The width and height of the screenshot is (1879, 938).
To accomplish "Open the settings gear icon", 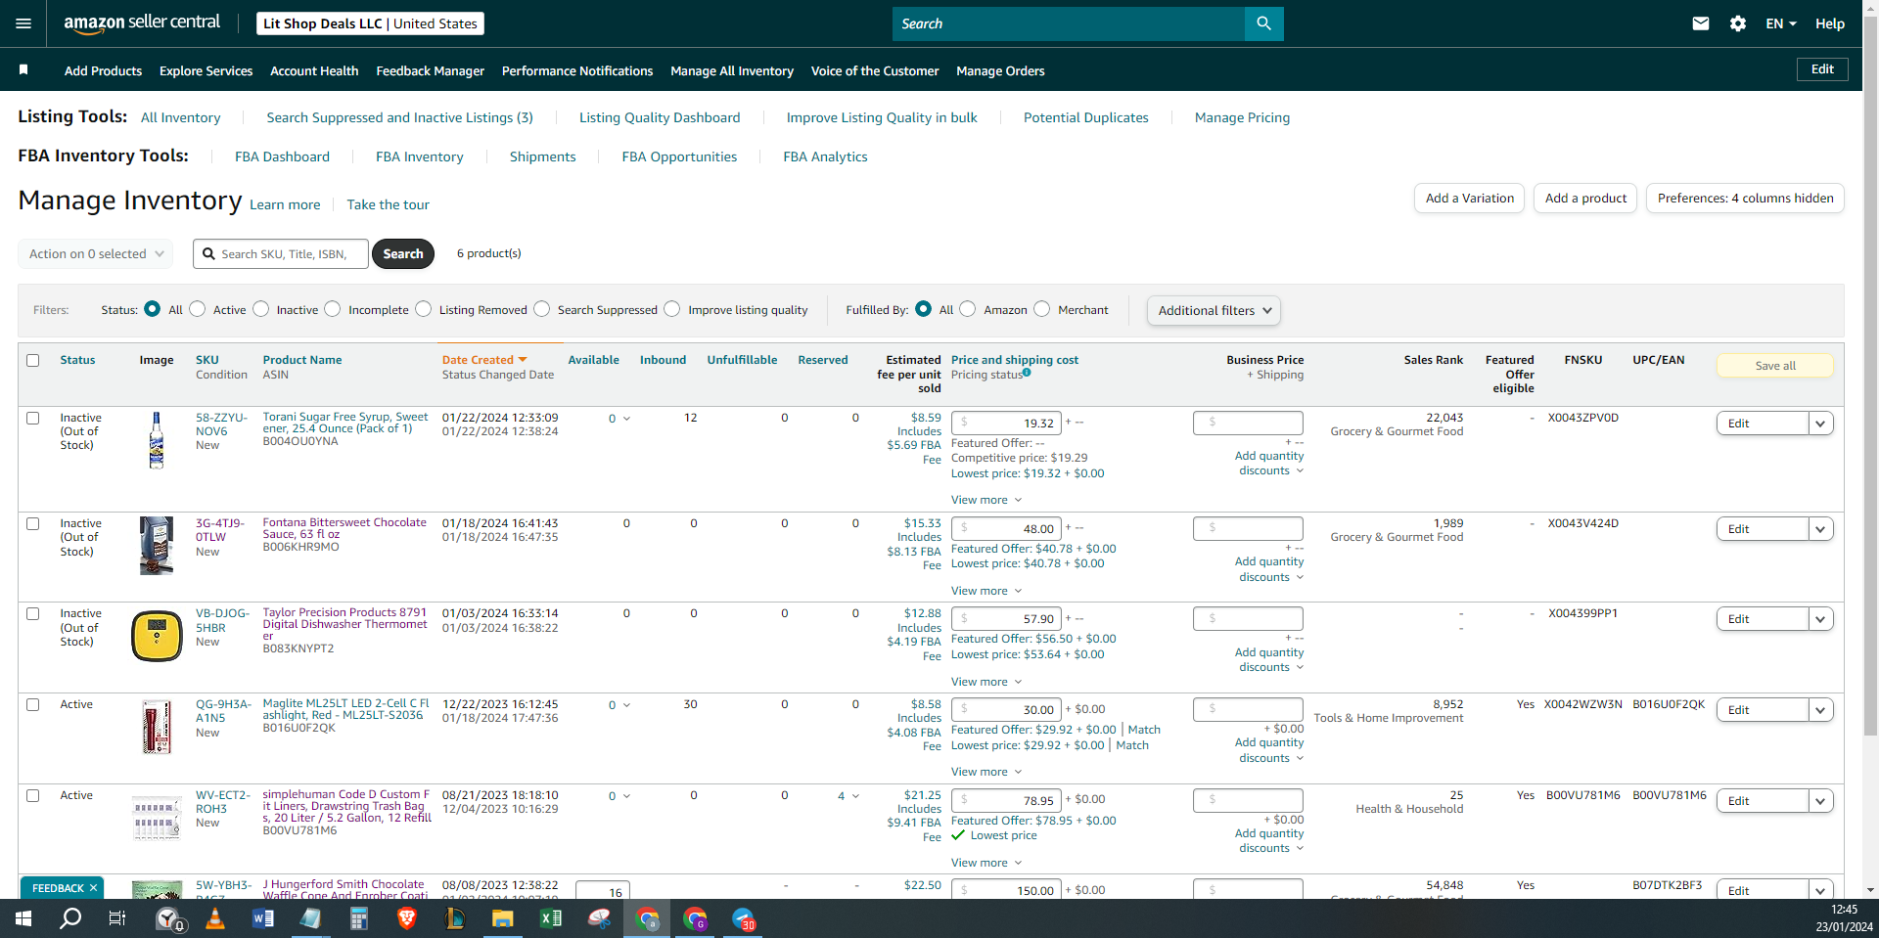I will pyautogui.click(x=1738, y=23).
